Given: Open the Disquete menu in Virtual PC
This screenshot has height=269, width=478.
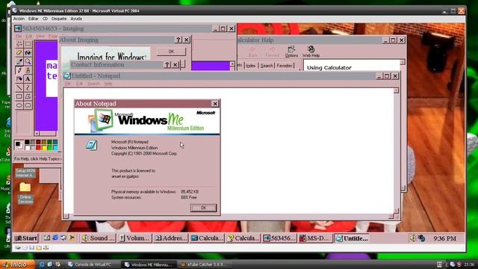Looking at the screenshot, I should tap(59, 19).
